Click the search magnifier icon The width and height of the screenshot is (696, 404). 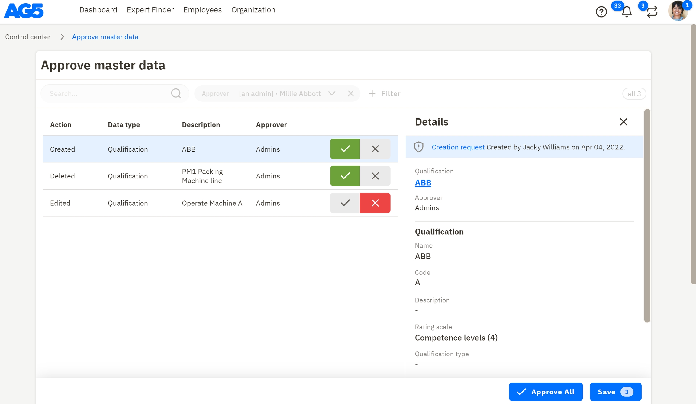(x=176, y=94)
